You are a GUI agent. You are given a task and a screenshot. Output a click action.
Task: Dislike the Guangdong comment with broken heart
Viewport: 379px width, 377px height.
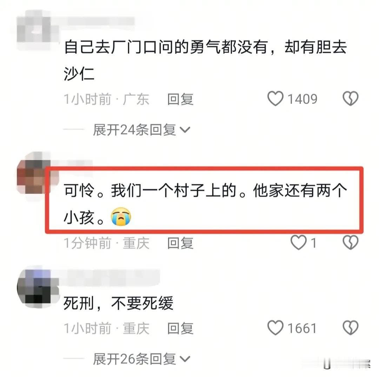click(x=350, y=99)
